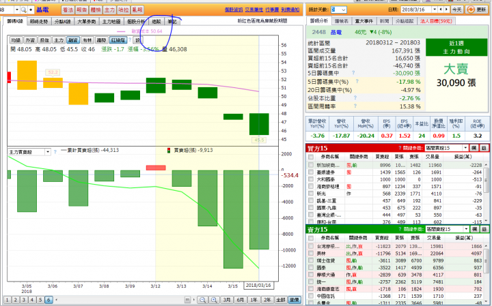
Task: Set chart range to 全部
Action: click(281, 300)
